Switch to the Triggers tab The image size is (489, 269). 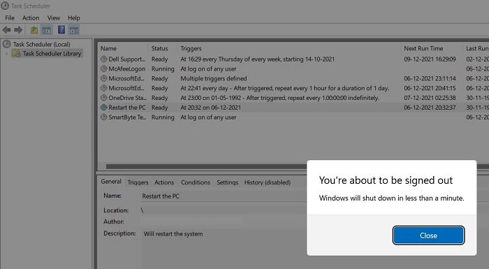tap(138, 182)
